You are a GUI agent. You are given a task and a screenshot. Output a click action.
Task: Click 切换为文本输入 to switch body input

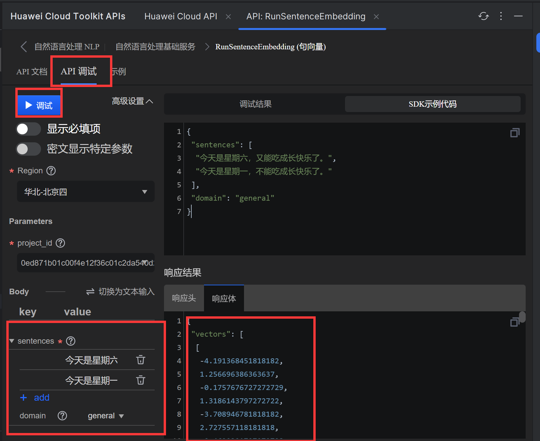coord(120,292)
